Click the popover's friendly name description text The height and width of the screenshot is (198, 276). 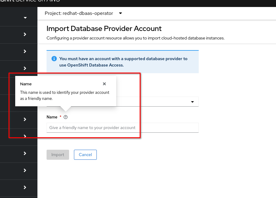(65, 95)
